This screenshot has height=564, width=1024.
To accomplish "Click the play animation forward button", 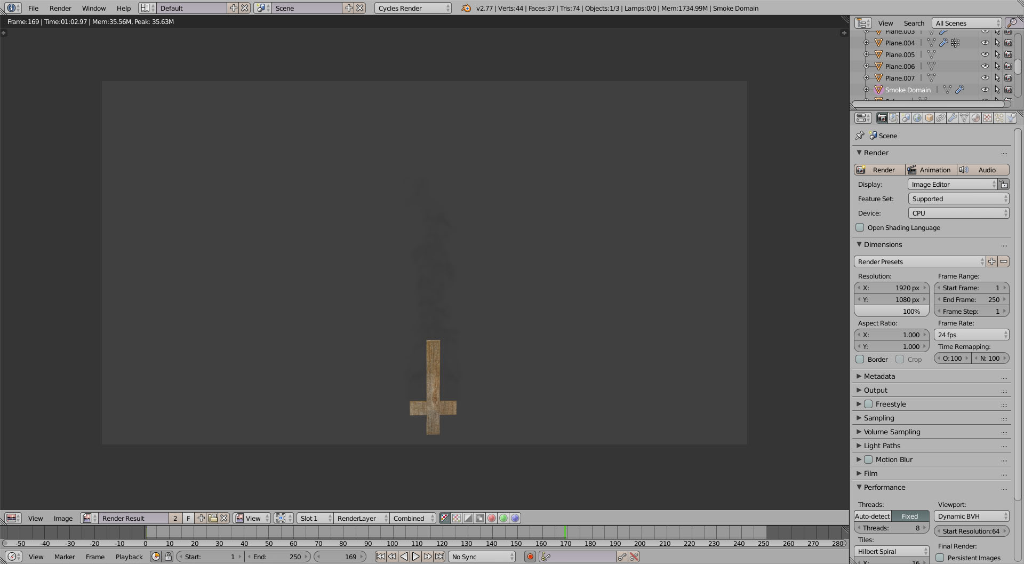I will (x=416, y=557).
